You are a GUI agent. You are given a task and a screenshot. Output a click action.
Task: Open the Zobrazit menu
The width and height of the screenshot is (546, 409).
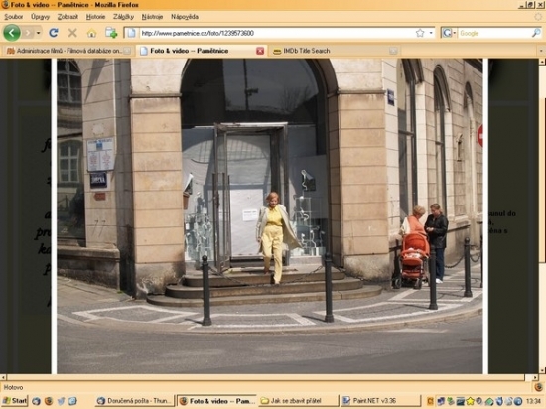(x=68, y=17)
